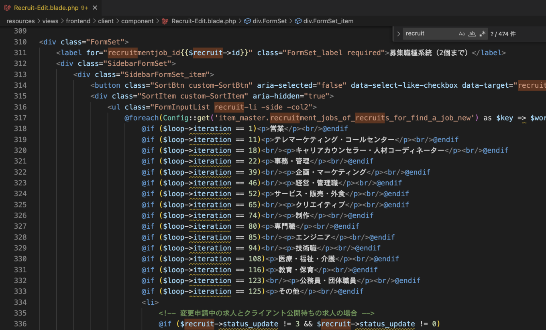Click the cube icon beside div.FormSet

pos(247,21)
